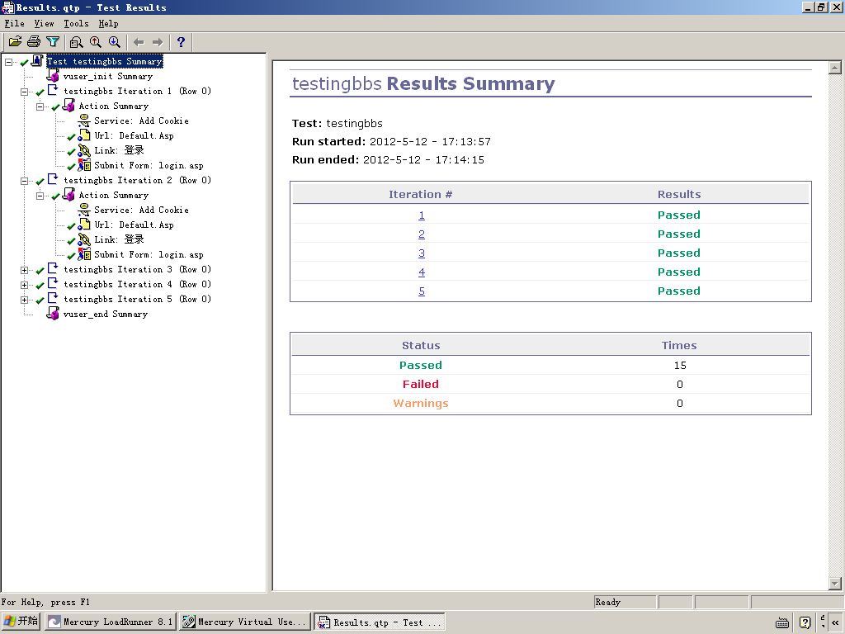Click the Find next magnifier icon
The image size is (845, 634).
pyautogui.click(x=114, y=42)
